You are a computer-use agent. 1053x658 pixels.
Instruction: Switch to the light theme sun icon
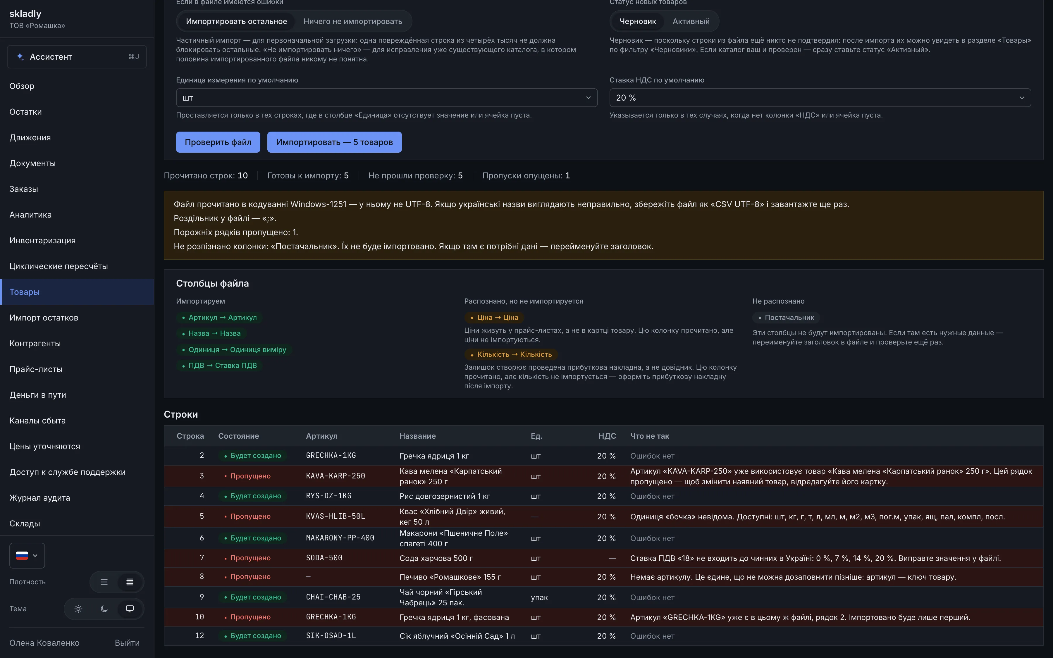coord(78,609)
